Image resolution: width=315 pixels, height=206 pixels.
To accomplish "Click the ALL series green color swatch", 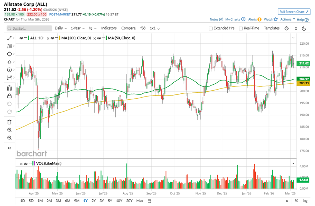I will click(x=29, y=38).
